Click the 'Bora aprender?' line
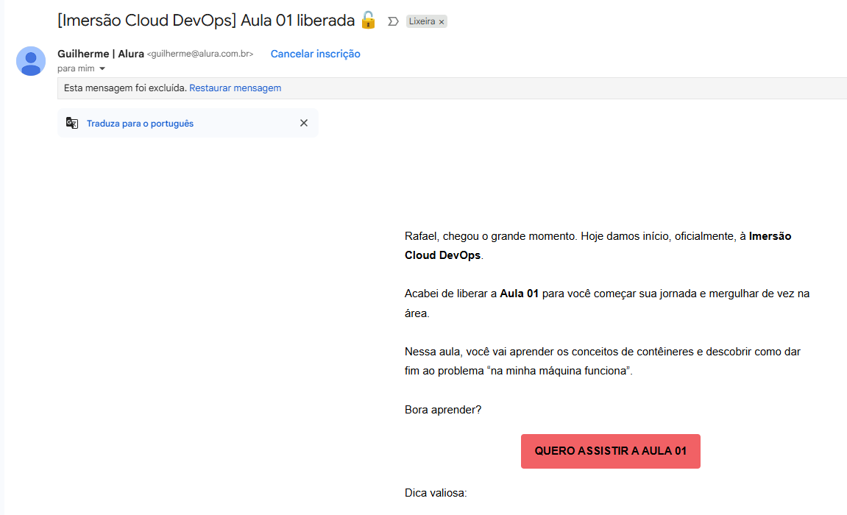The width and height of the screenshot is (847, 515). [443, 410]
